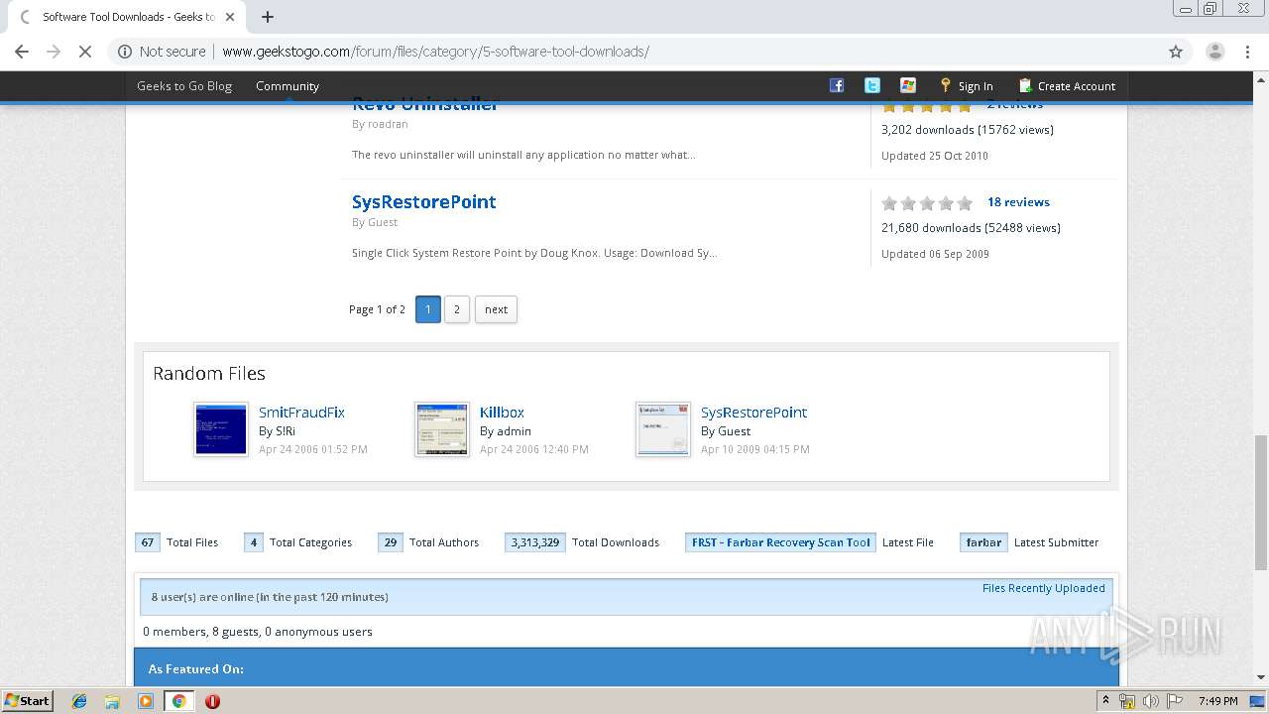The height and width of the screenshot is (714, 1269).
Task: Stop loading the page
Action: pos(85,52)
